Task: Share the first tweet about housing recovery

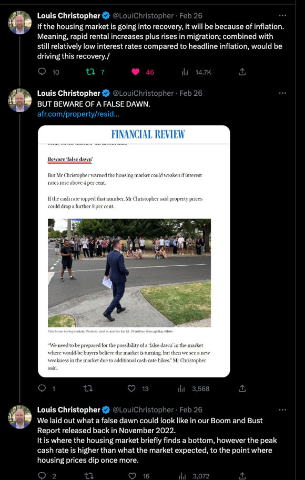Action: [242, 72]
